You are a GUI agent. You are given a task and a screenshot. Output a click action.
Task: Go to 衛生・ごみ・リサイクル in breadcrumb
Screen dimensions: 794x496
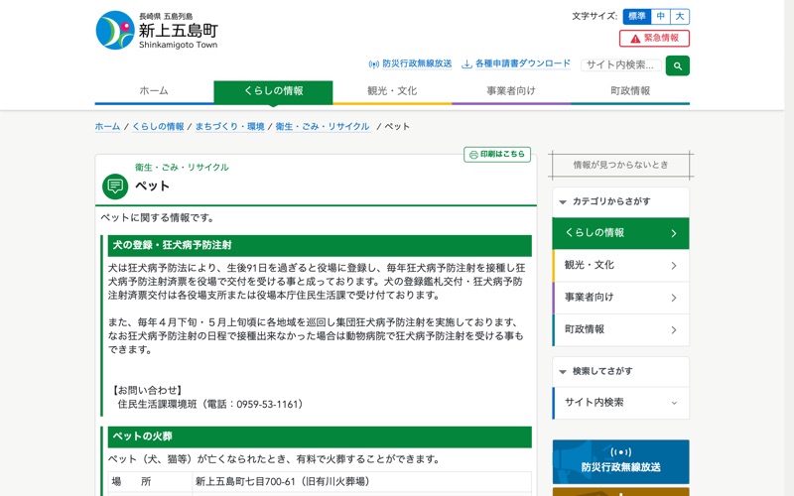pos(323,127)
